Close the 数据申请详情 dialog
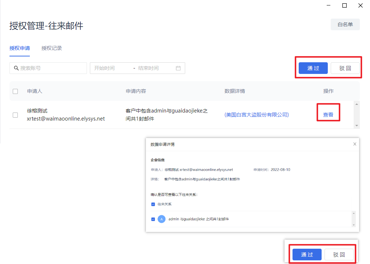This screenshot has height=264, width=370. (355, 144)
